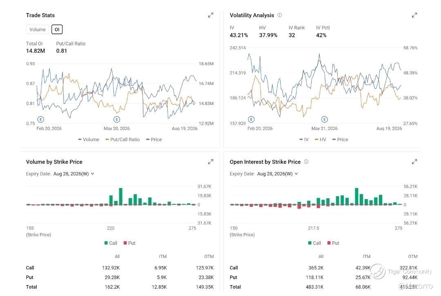Select the Call ITM volume 6.95K
The height and width of the screenshot is (296, 441).
[x=160, y=268]
